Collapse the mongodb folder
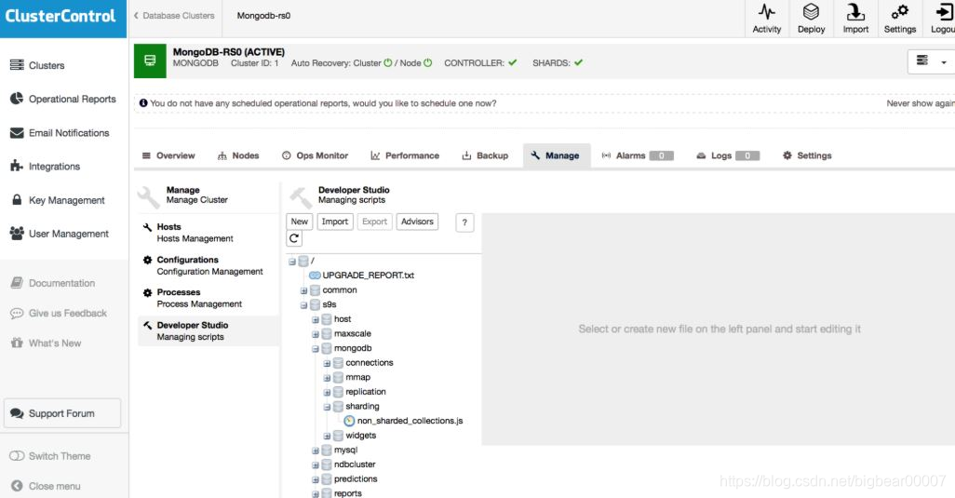The width and height of the screenshot is (955, 498). [315, 349]
